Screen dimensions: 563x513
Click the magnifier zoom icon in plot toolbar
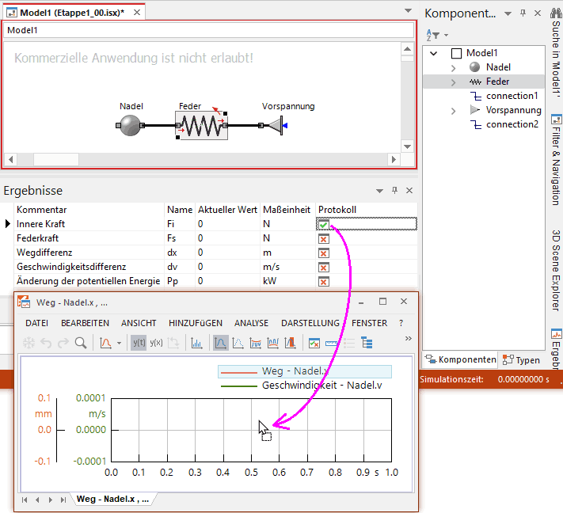coord(80,343)
